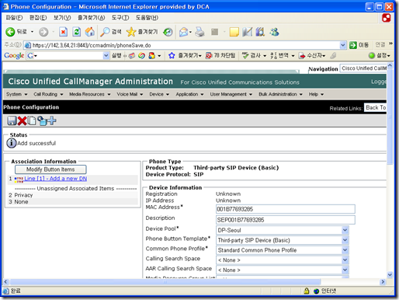The height and width of the screenshot is (300, 399).
Task: Click the popup blocker icon in Google toolbar
Action: pyautogui.click(x=209, y=55)
